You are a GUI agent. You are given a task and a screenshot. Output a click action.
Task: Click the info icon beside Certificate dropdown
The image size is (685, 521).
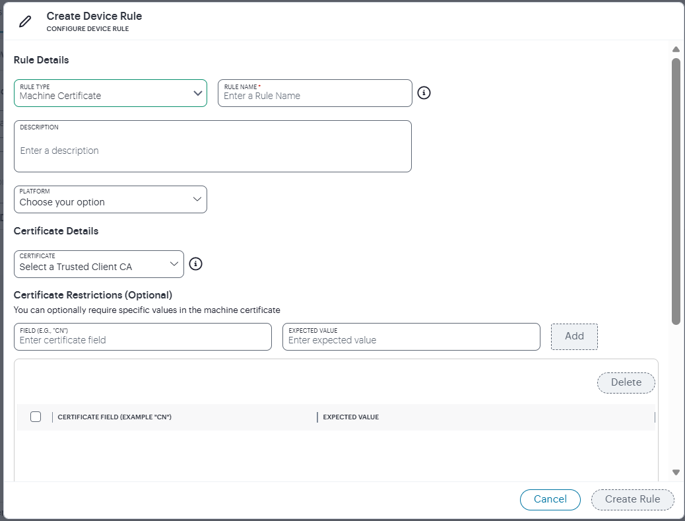195,264
